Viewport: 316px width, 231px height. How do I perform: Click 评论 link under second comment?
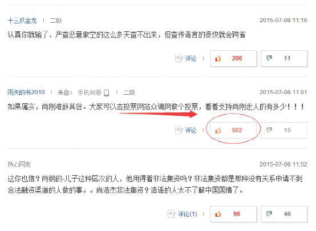[191, 130]
